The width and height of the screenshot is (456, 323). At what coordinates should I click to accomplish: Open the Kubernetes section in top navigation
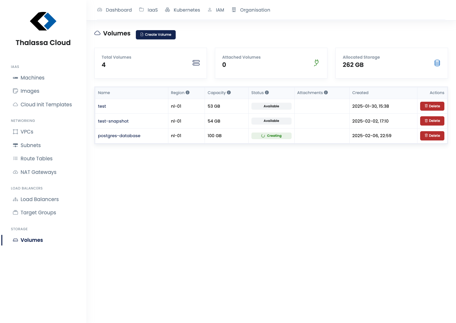pos(183,10)
